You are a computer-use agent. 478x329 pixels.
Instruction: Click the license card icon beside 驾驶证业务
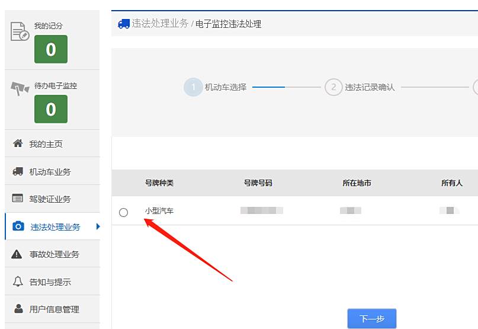17,199
